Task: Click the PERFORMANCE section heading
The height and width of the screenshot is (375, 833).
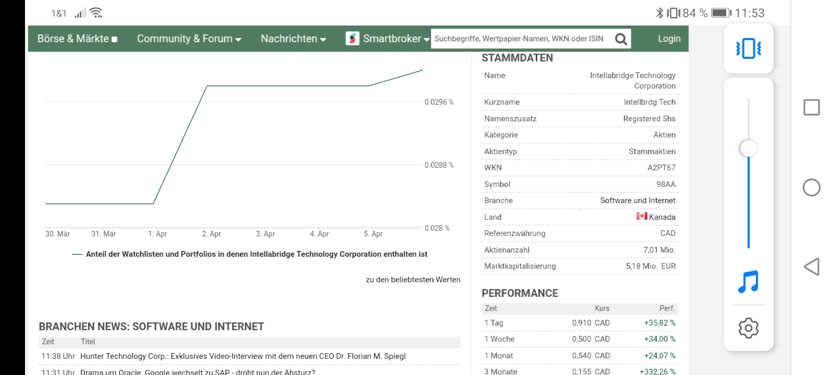Action: [520, 293]
